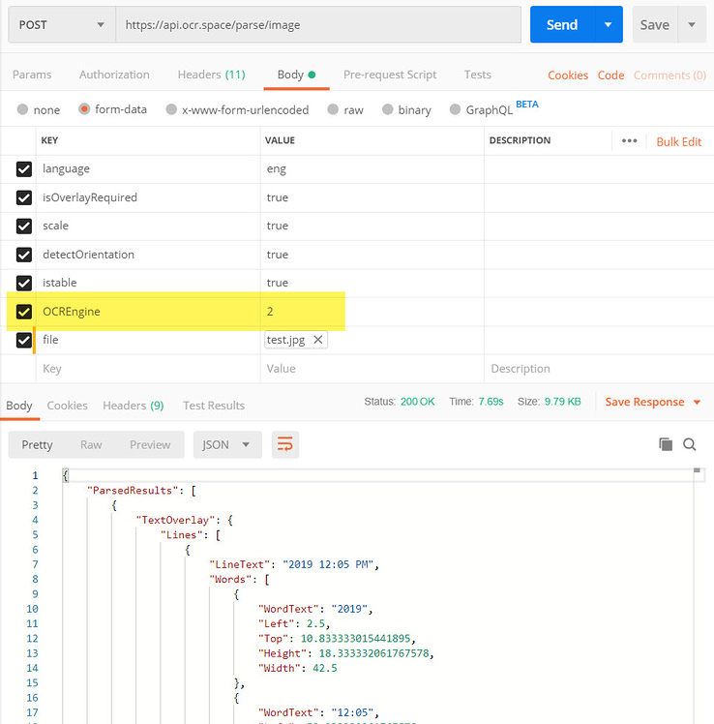Click the LineText value 2019 12:05 PM
The image size is (714, 724).
[328, 564]
